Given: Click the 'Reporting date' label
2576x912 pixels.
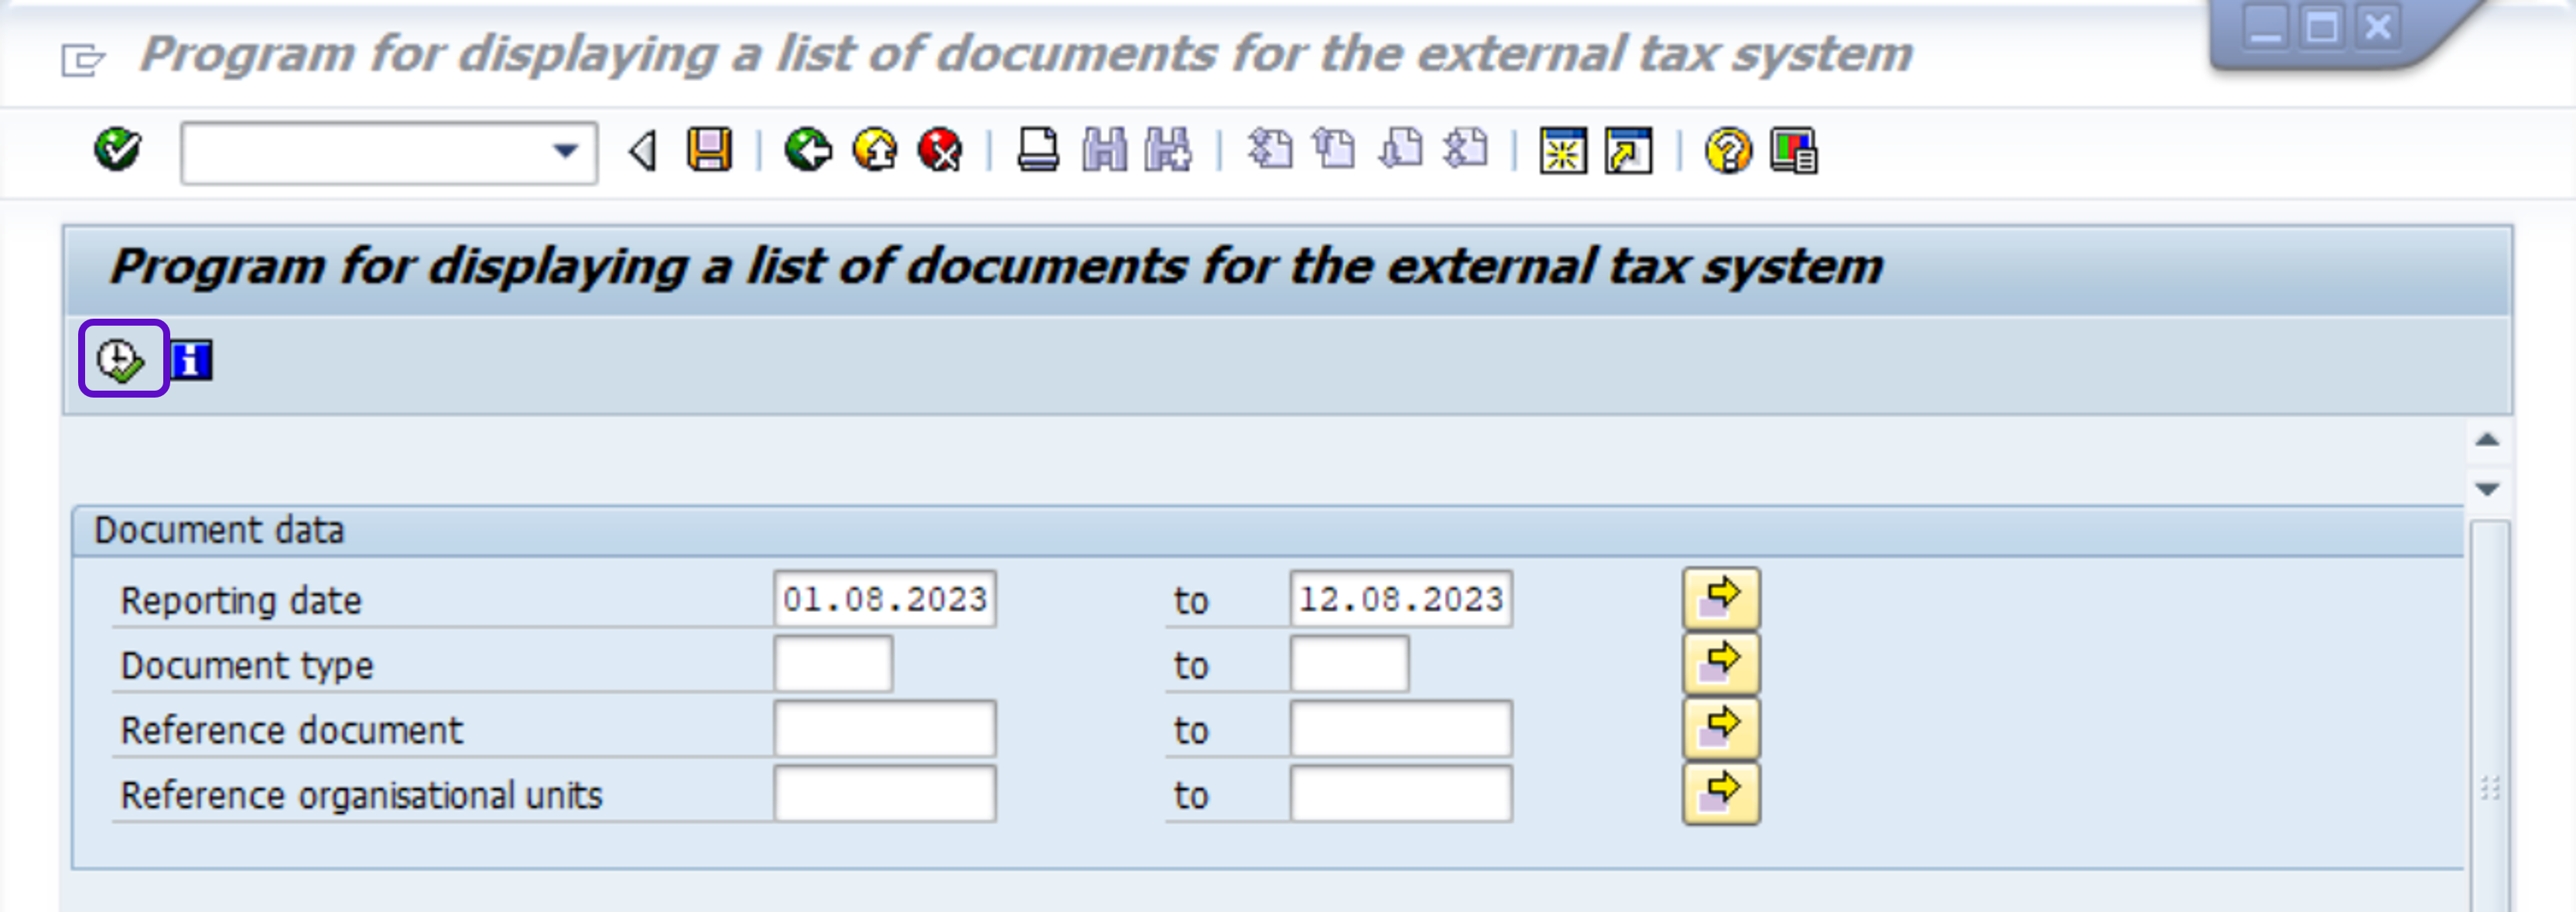Looking at the screenshot, I should coord(241,601).
